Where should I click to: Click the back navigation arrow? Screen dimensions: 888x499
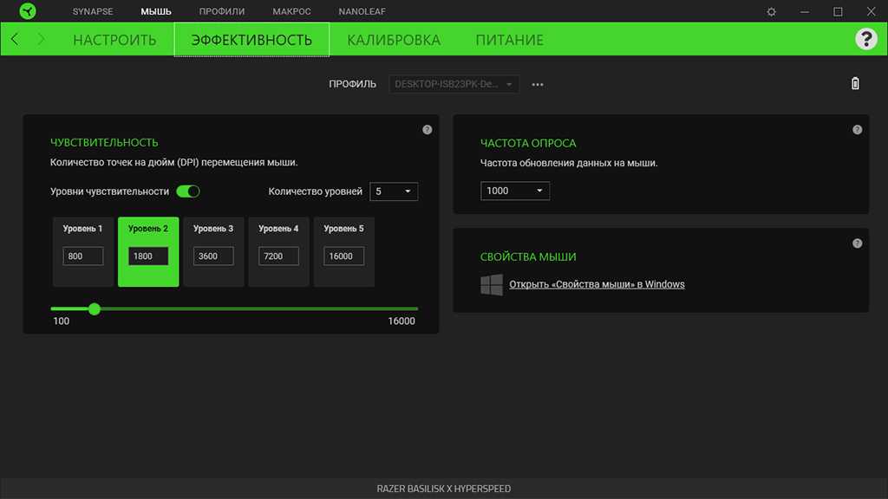pos(15,39)
